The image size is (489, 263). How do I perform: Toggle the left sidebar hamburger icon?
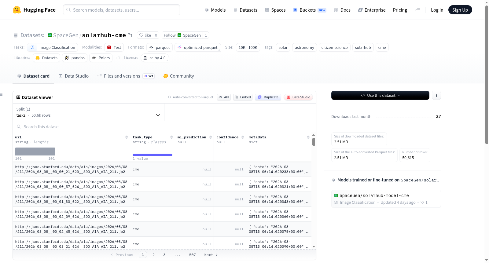tap(1, 94)
